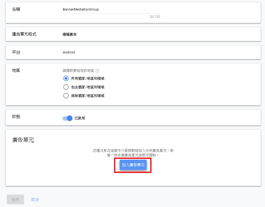Screen dimensions: 265x207
Task: Click the 地區 label
Action: tap(16, 70)
